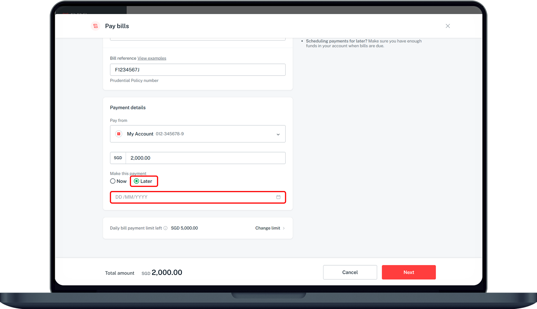Click the SGD currency prefix box

click(x=118, y=158)
